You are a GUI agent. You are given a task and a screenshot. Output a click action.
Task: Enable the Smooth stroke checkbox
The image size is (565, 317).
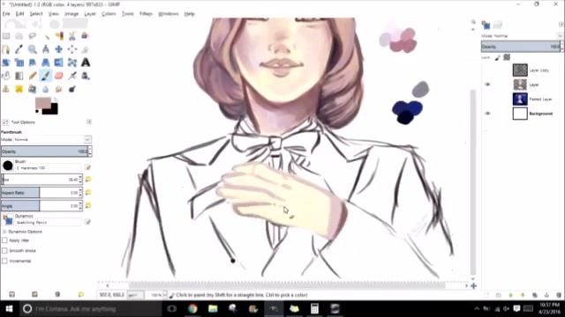[4, 250]
